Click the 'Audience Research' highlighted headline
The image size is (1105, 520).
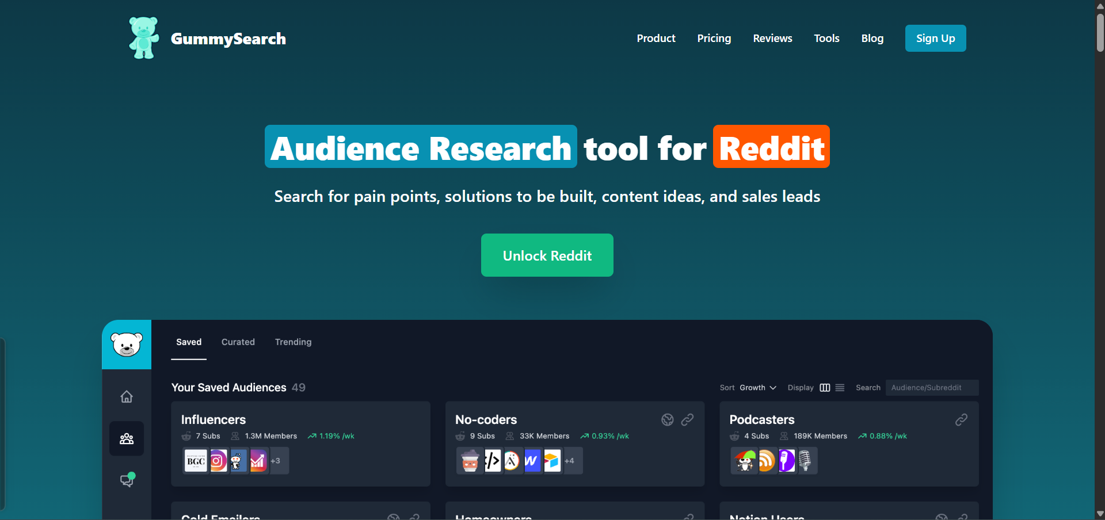click(421, 147)
